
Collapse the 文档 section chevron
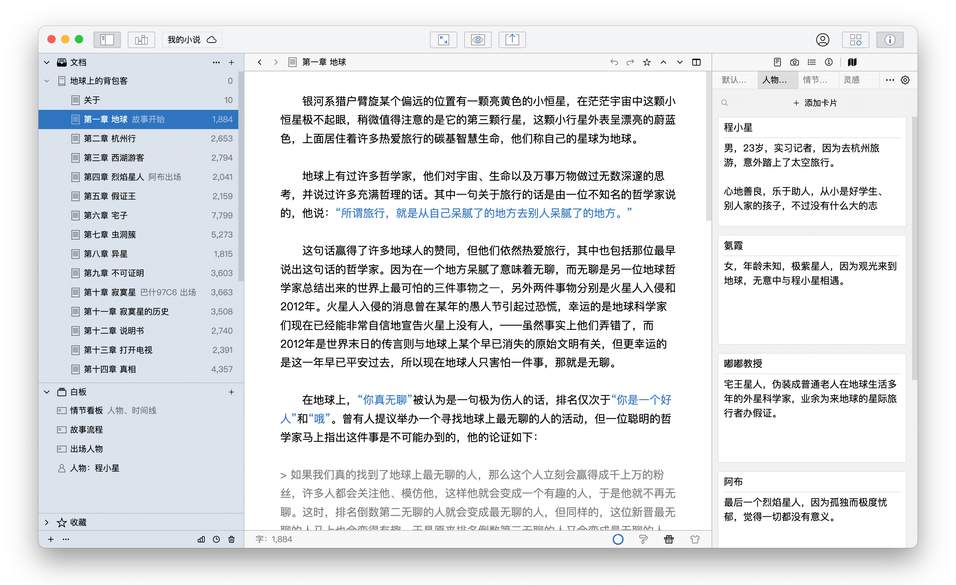click(x=47, y=62)
